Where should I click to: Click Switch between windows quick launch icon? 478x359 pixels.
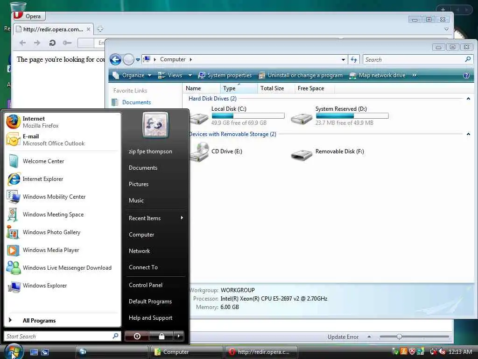45,352
